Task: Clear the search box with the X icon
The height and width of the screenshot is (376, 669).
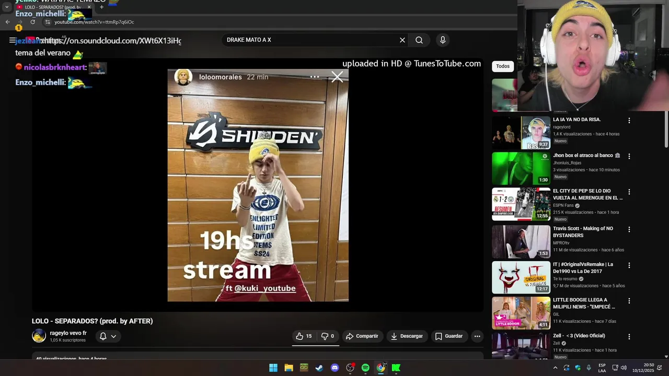Action: [x=402, y=40]
